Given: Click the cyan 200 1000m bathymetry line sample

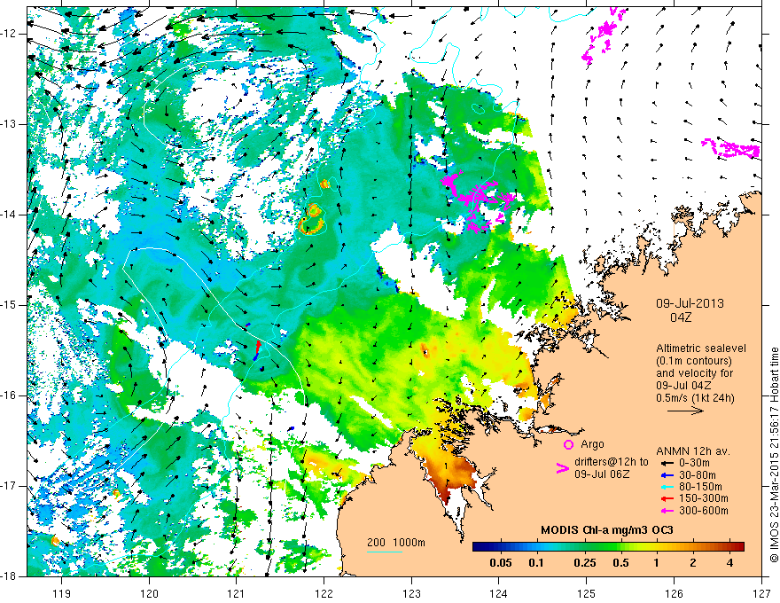Looking at the screenshot, I should 385,552.
